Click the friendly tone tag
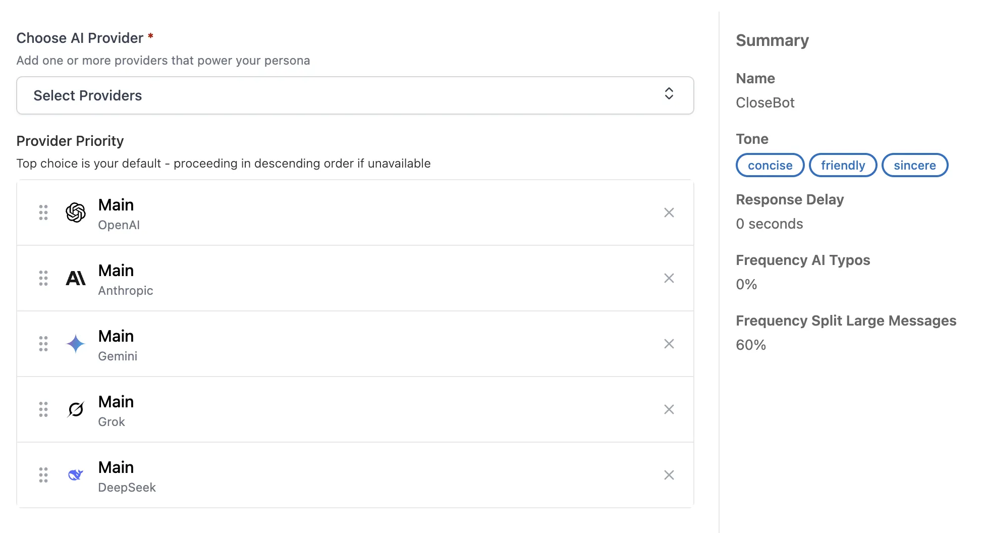Screen dimensions: 984x533 843,166
